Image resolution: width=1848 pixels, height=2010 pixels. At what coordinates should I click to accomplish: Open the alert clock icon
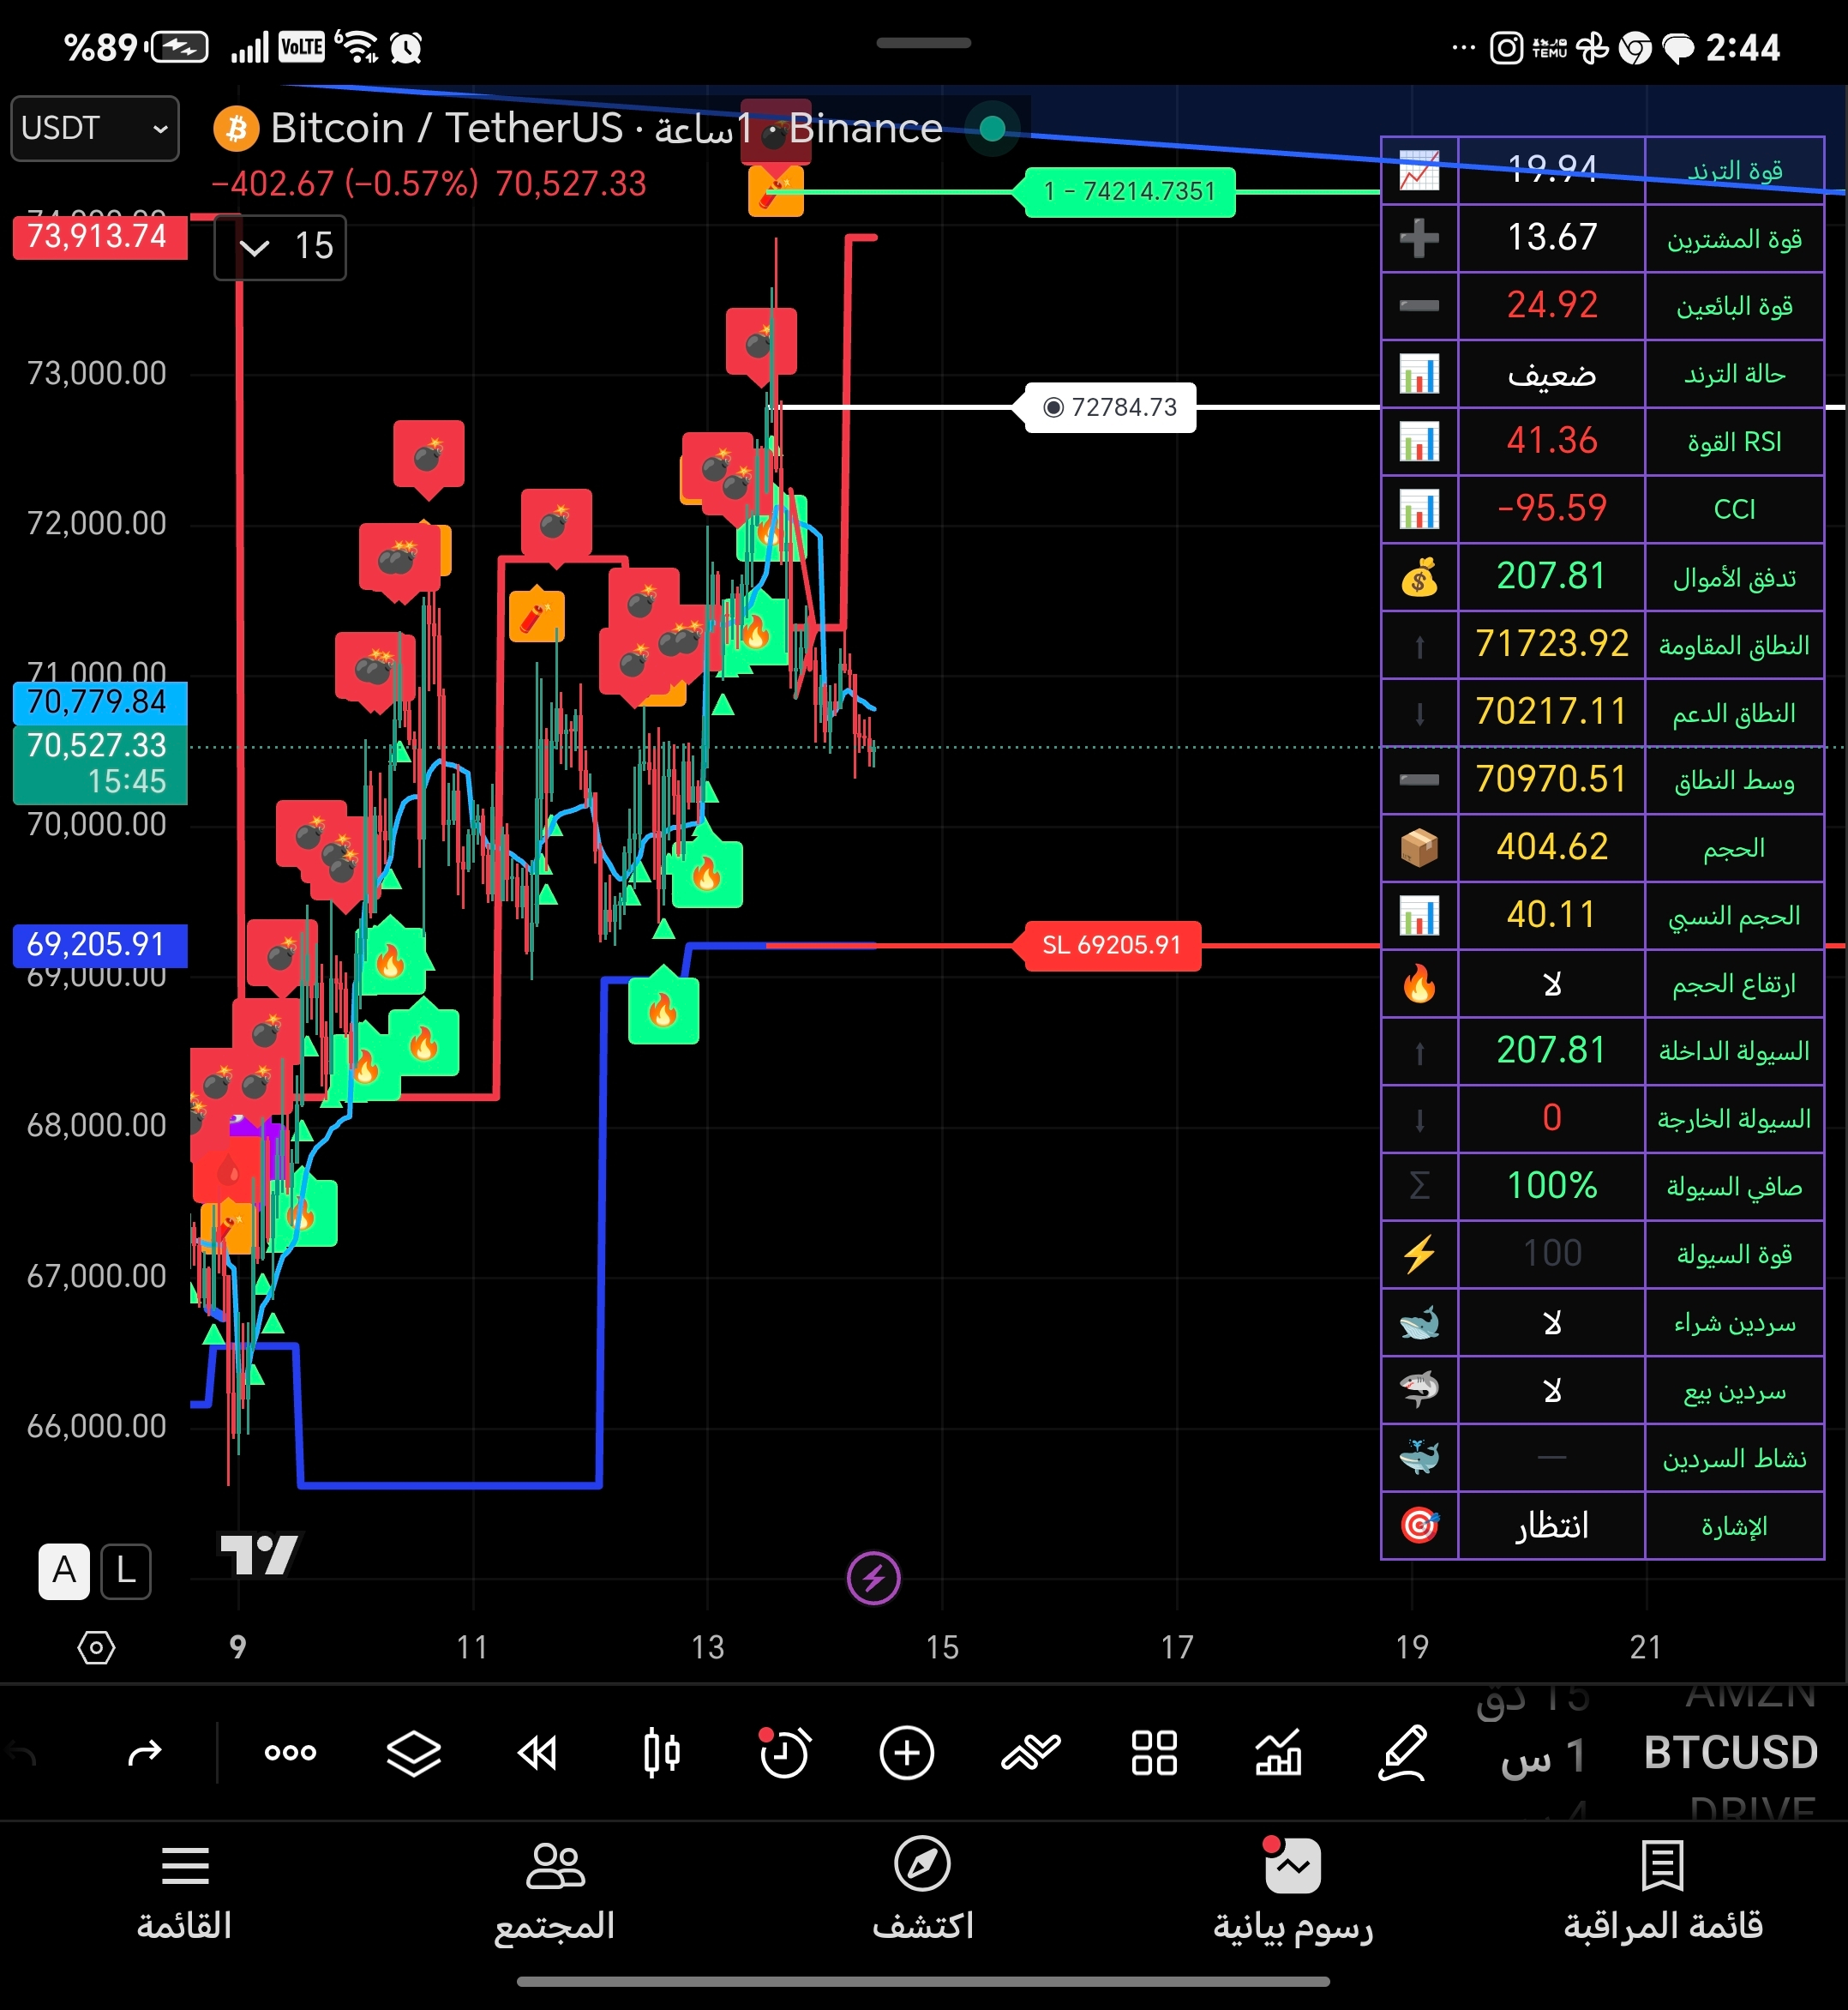(783, 1753)
